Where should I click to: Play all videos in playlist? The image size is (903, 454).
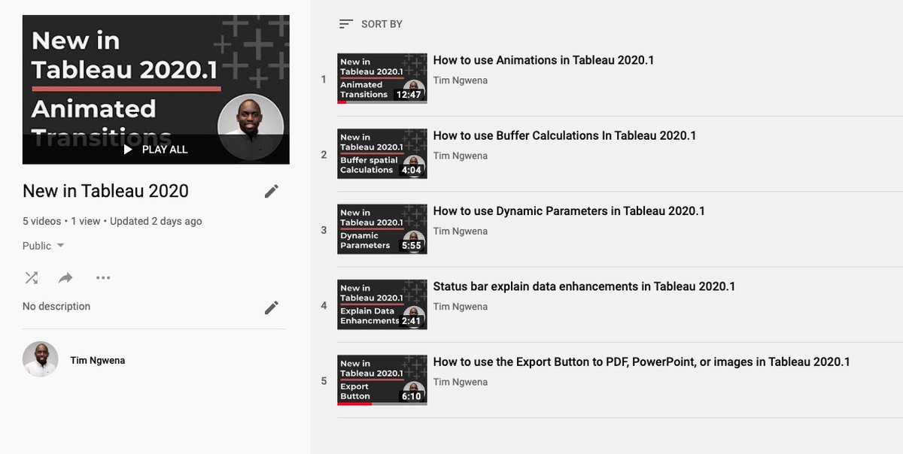click(156, 150)
